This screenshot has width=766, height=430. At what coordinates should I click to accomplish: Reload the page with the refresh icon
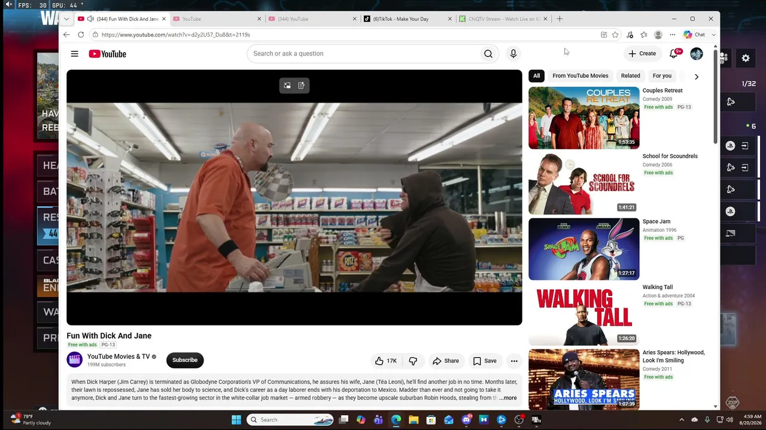coord(81,35)
